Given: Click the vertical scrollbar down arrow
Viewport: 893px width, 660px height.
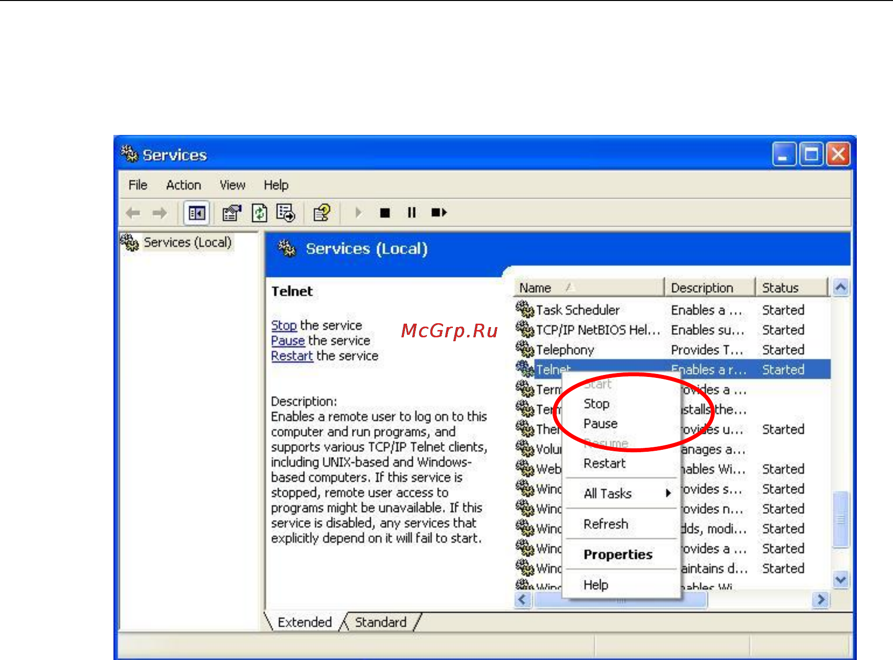Looking at the screenshot, I should 841,580.
